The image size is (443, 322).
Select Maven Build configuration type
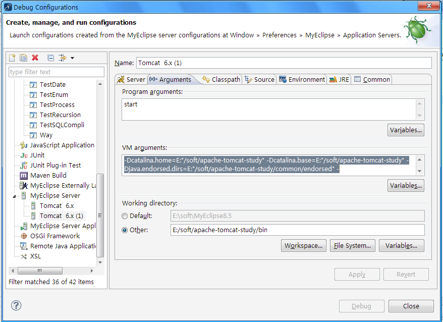click(48, 175)
